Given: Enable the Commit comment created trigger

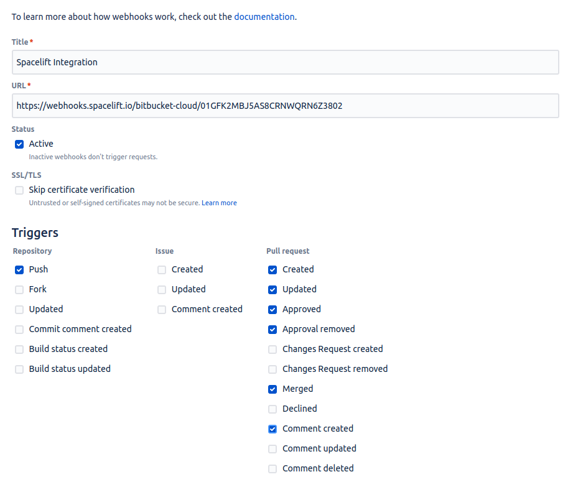Looking at the screenshot, I should pyautogui.click(x=19, y=329).
